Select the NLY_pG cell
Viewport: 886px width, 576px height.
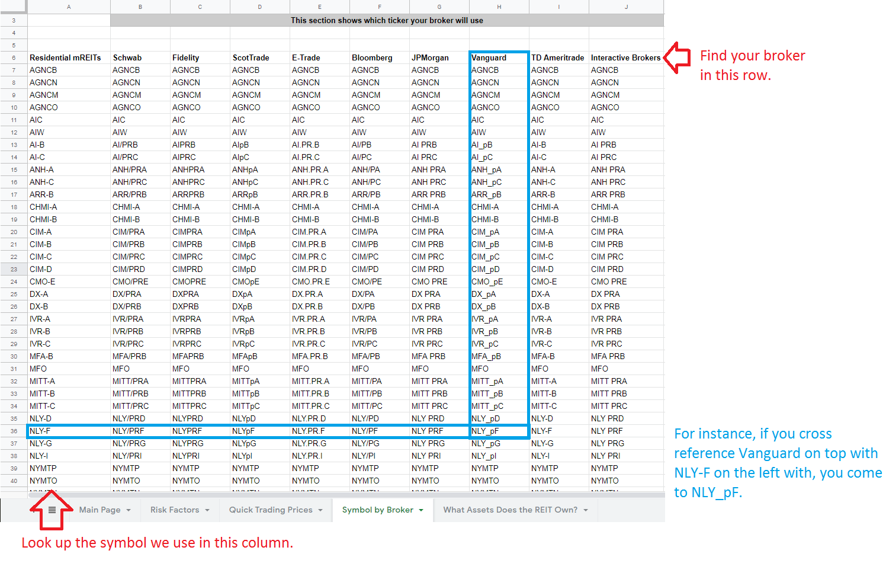[x=499, y=443]
